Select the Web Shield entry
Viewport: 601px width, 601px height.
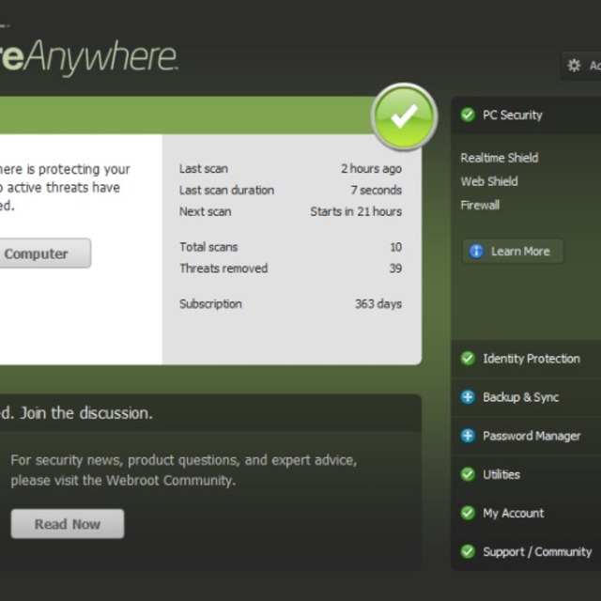click(488, 181)
